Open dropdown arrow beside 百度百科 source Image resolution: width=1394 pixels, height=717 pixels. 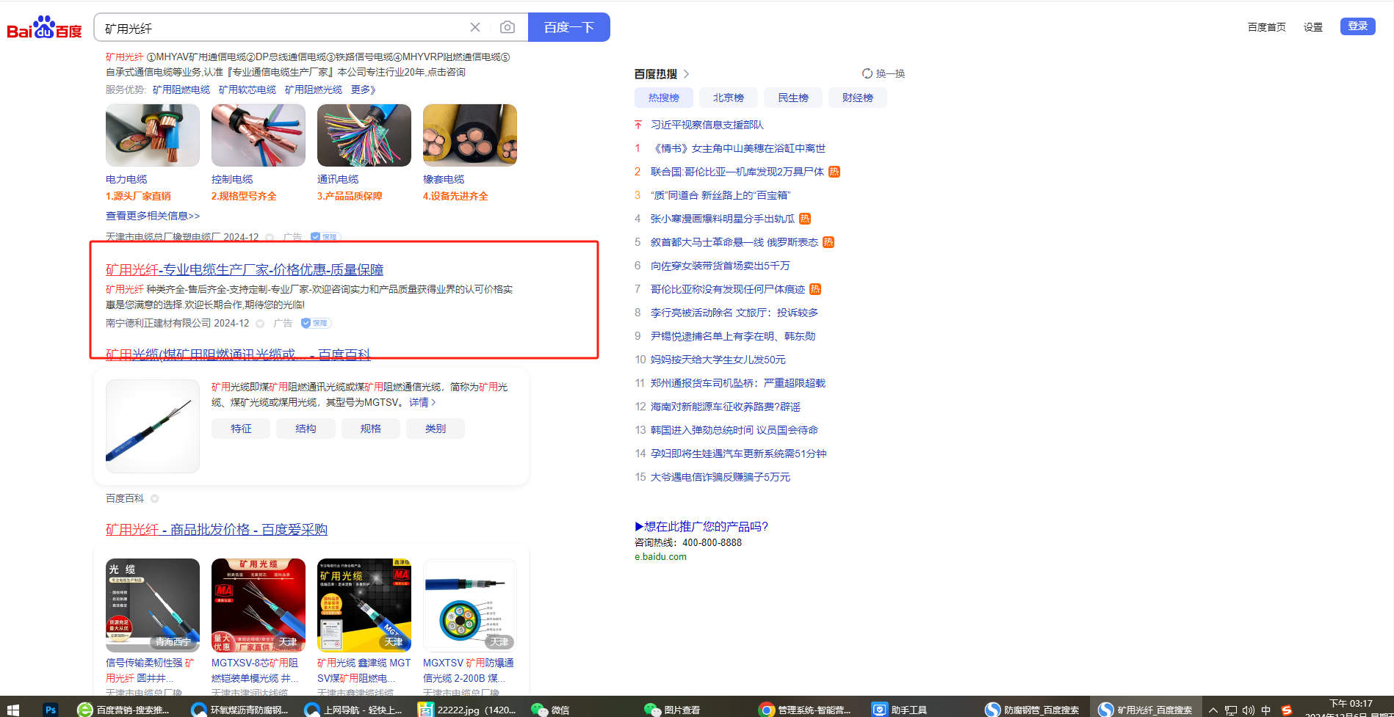[x=154, y=499]
